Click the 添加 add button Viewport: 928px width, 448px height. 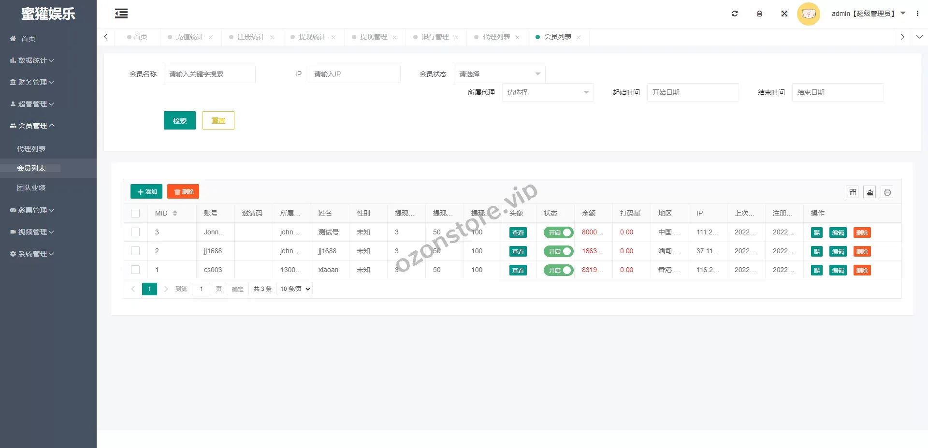tap(146, 192)
